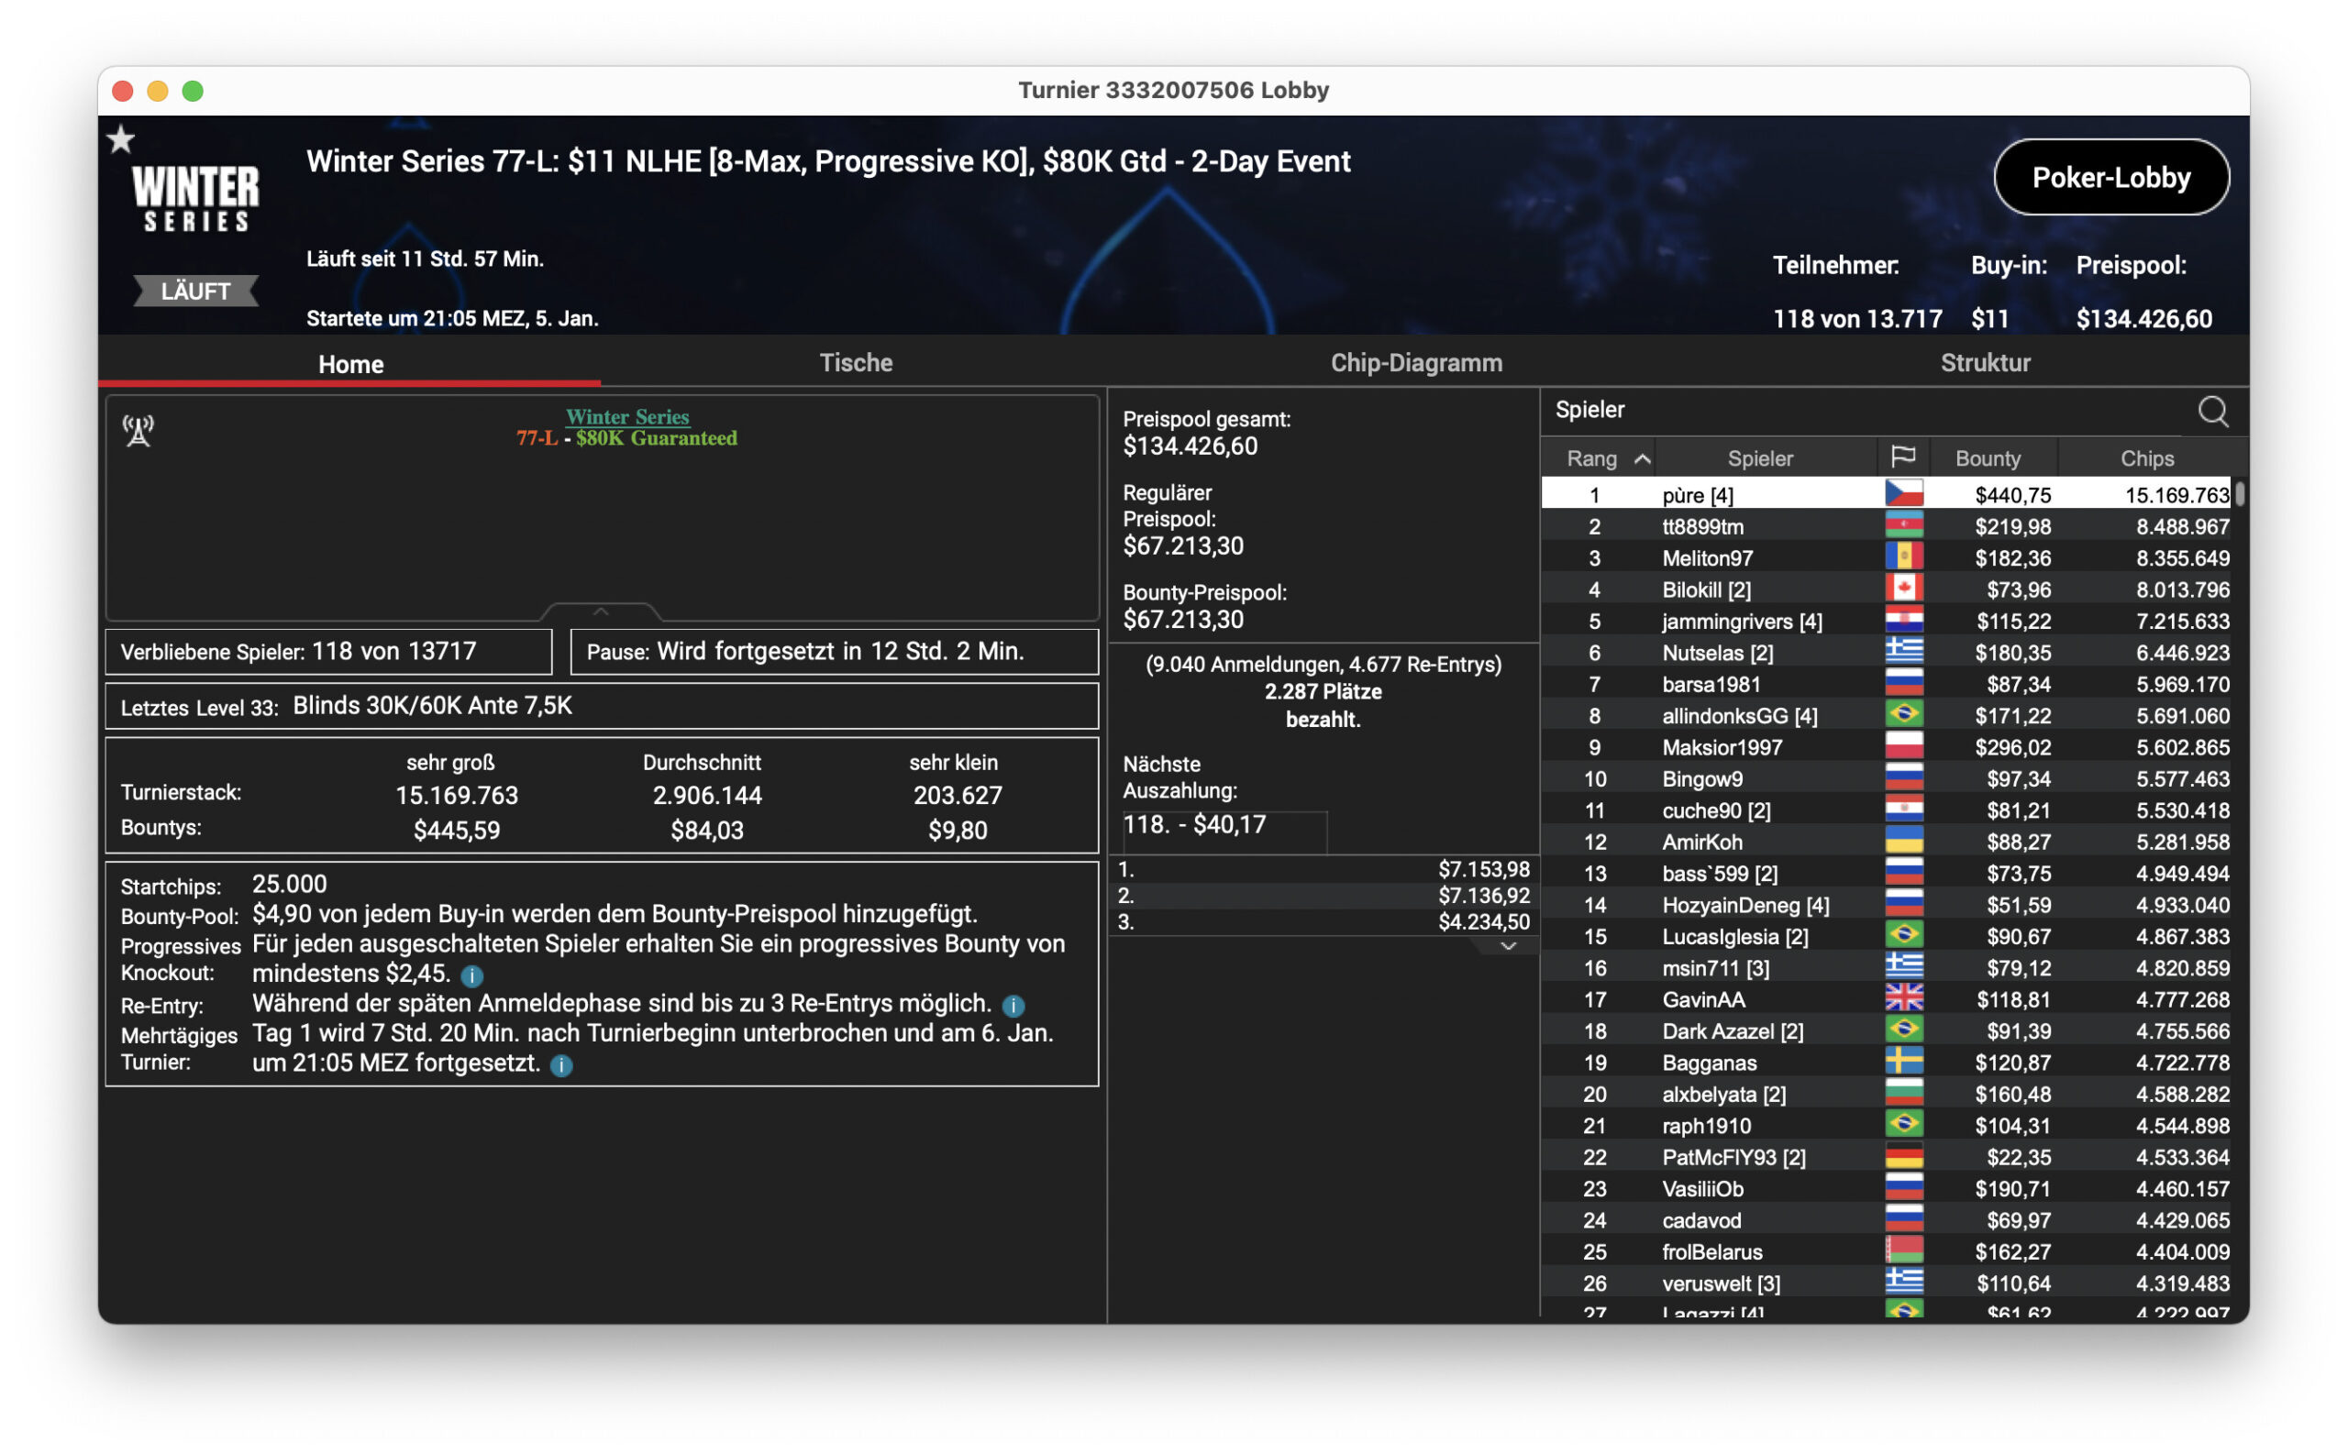Click the Verbliebene Spieler box
The image size is (2348, 1454).
coord(328,651)
